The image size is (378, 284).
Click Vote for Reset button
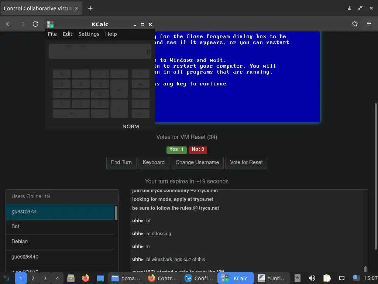(x=246, y=163)
